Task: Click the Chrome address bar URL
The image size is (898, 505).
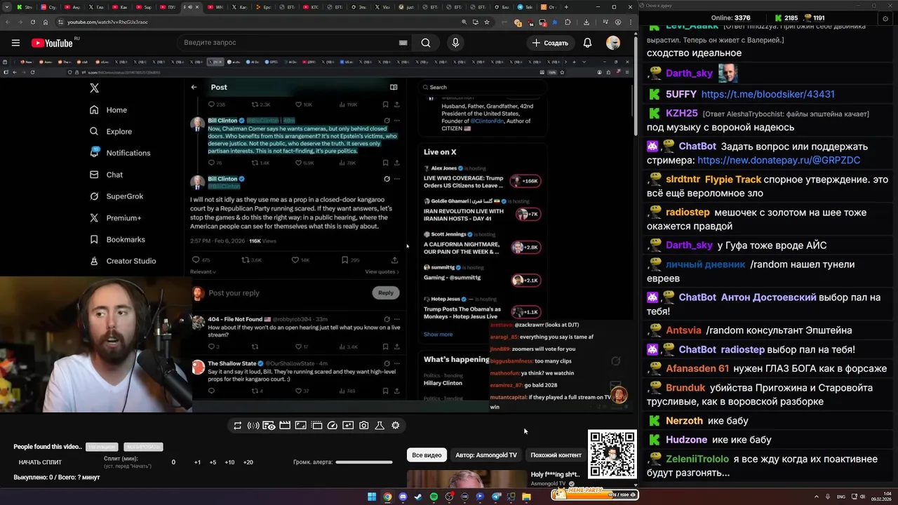Action: click(107, 22)
